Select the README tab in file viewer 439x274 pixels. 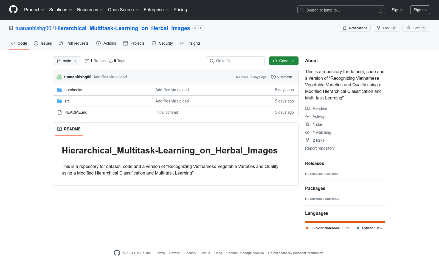pos(69,129)
